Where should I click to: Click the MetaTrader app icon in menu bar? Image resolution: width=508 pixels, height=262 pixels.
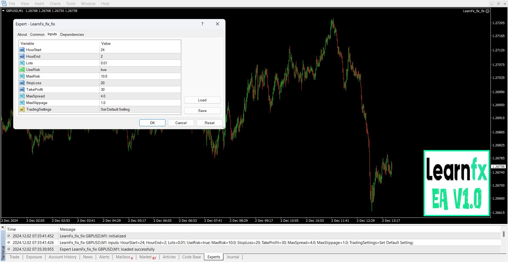coord(4,4)
